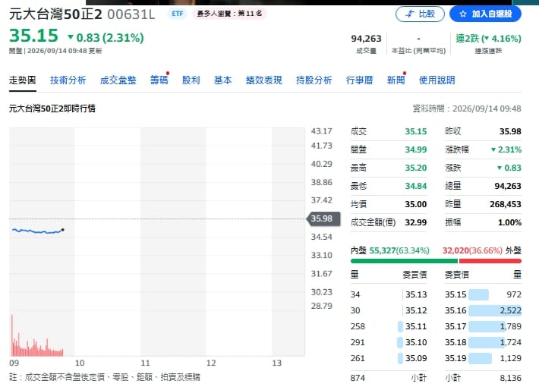Screen dimensions: 539x390
Task: Open the 基本 tab
Action: pos(222,80)
